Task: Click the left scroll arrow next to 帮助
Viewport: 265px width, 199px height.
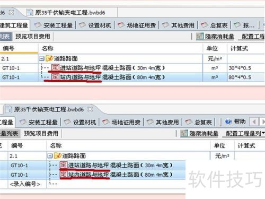Action: point(254,122)
